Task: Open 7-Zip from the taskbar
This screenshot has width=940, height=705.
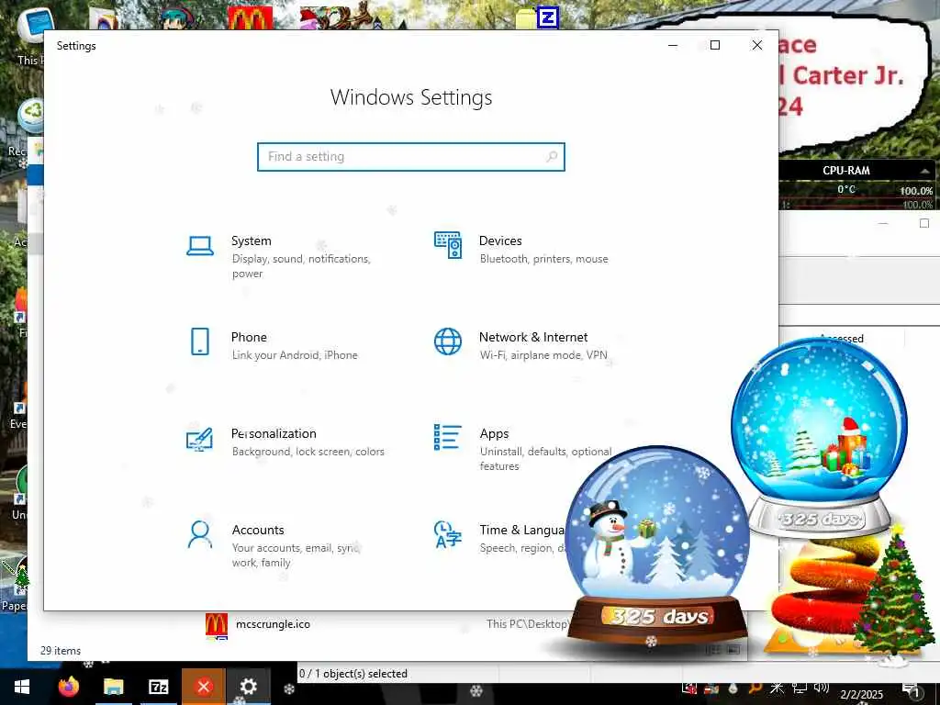Action: 158,687
